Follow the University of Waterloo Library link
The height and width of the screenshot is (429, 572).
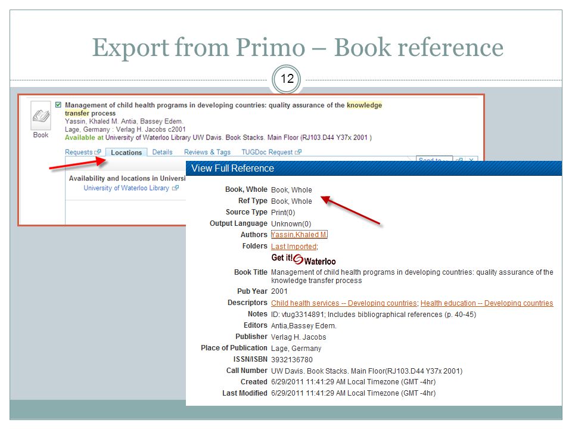click(126, 188)
